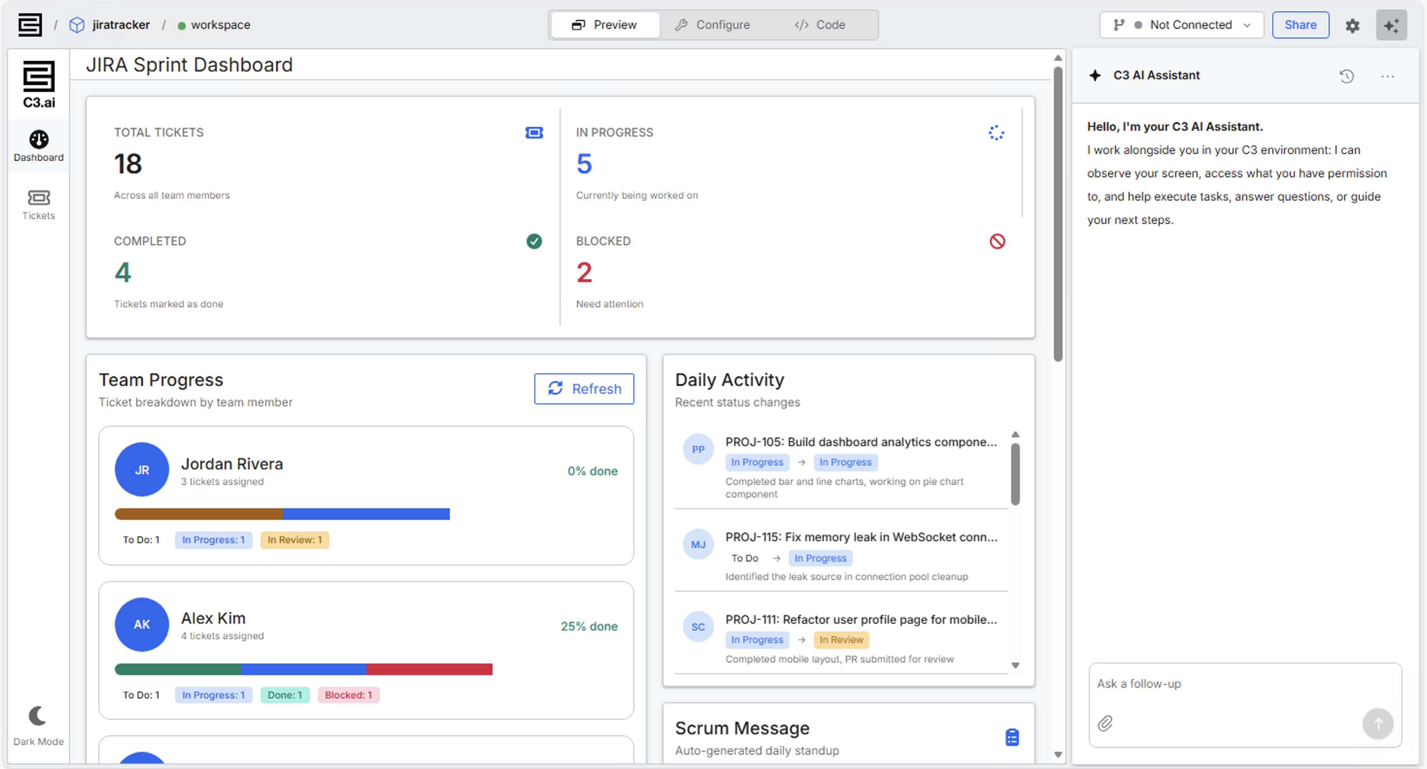Click the Daily Activity scrollbar thumb

click(1015, 474)
